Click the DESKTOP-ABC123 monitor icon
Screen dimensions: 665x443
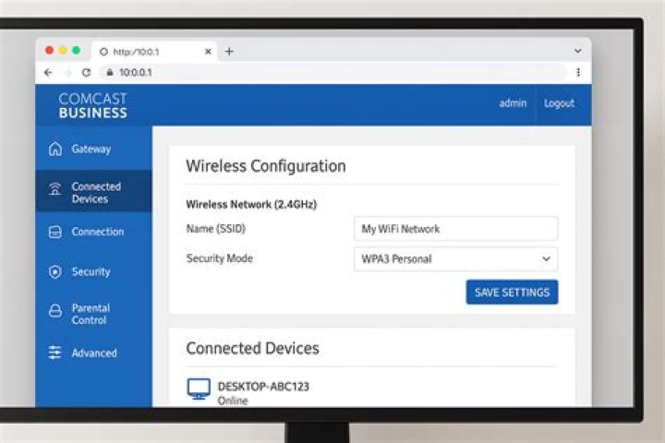pyautogui.click(x=199, y=389)
